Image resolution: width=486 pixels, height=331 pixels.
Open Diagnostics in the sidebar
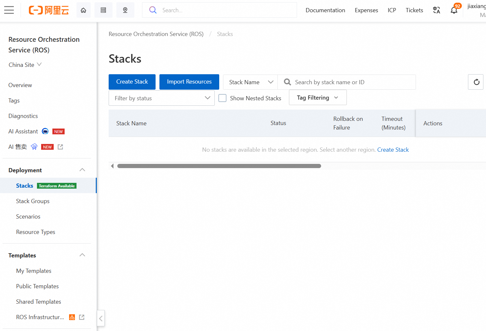pos(23,116)
